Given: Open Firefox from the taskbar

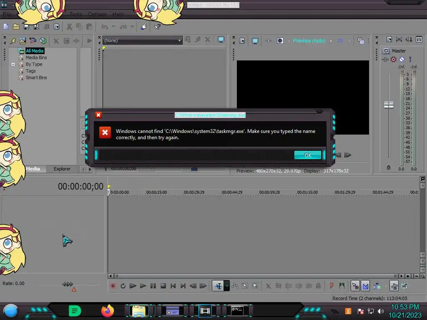Looking at the screenshot, I should coord(107,311).
